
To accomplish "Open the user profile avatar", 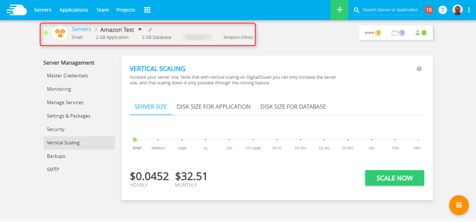I will [457, 10].
